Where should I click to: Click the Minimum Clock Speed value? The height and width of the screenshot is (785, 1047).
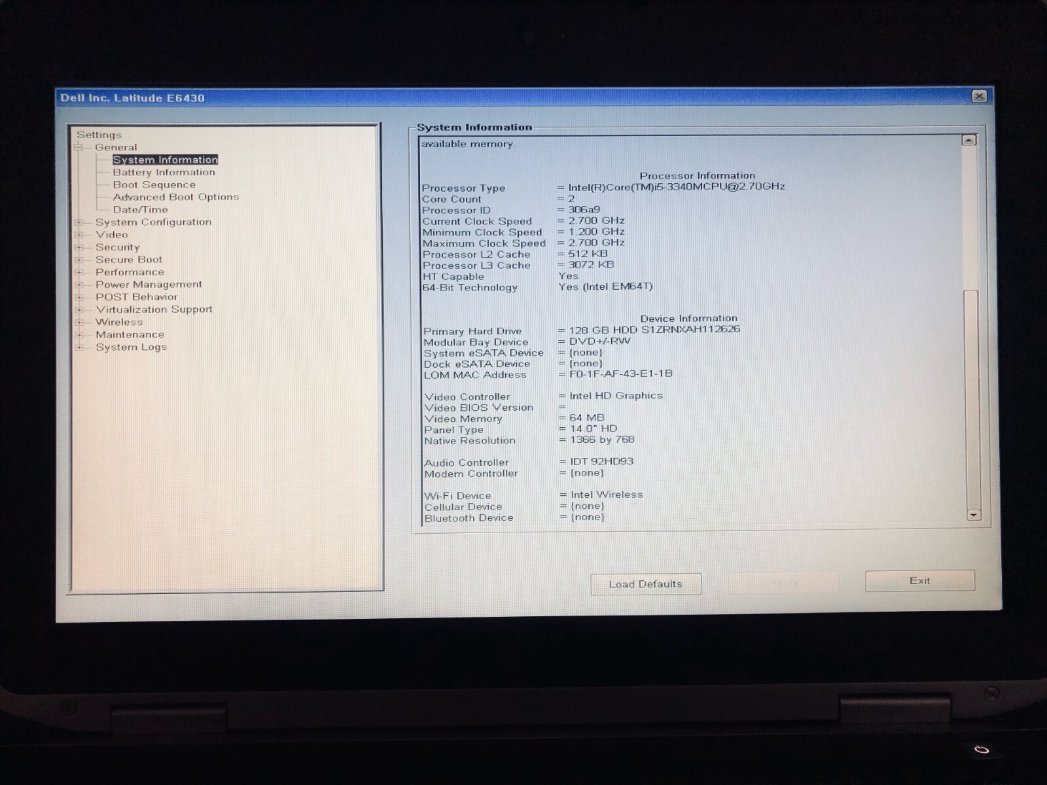click(x=596, y=232)
